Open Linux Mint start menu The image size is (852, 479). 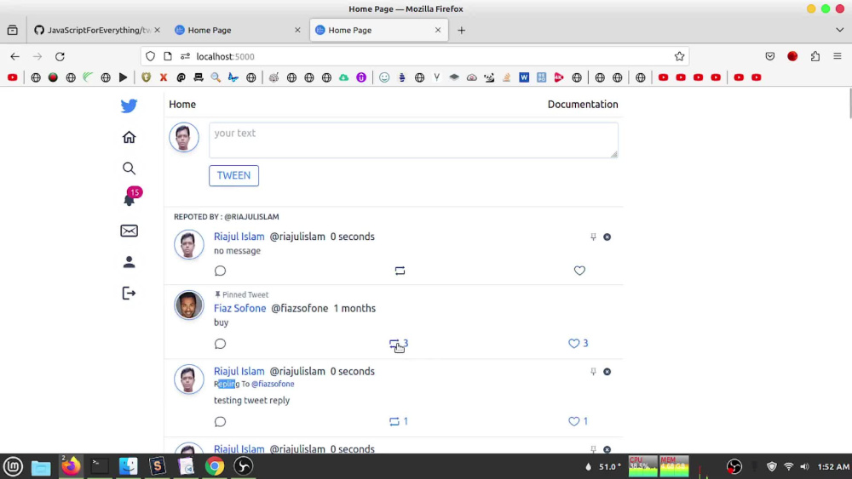pyautogui.click(x=13, y=466)
